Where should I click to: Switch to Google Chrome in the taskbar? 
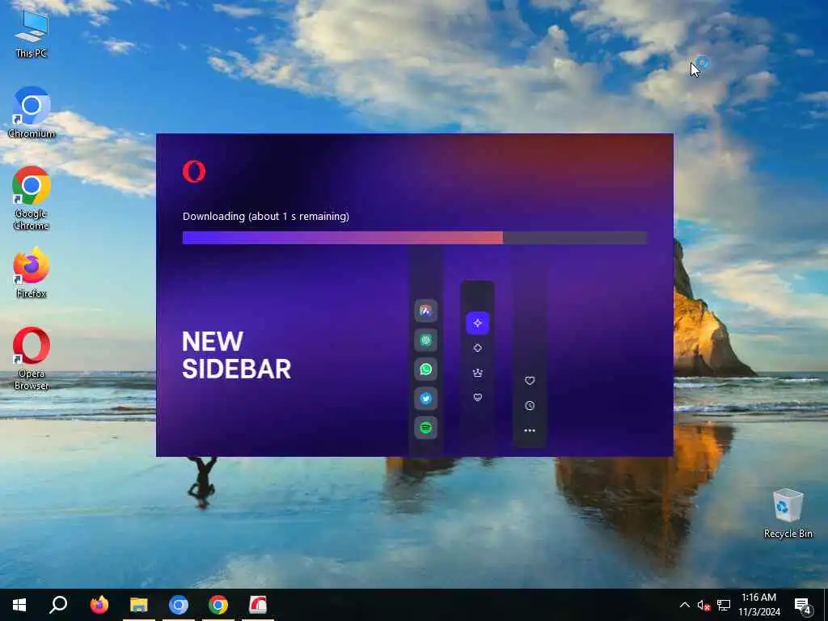(x=218, y=605)
